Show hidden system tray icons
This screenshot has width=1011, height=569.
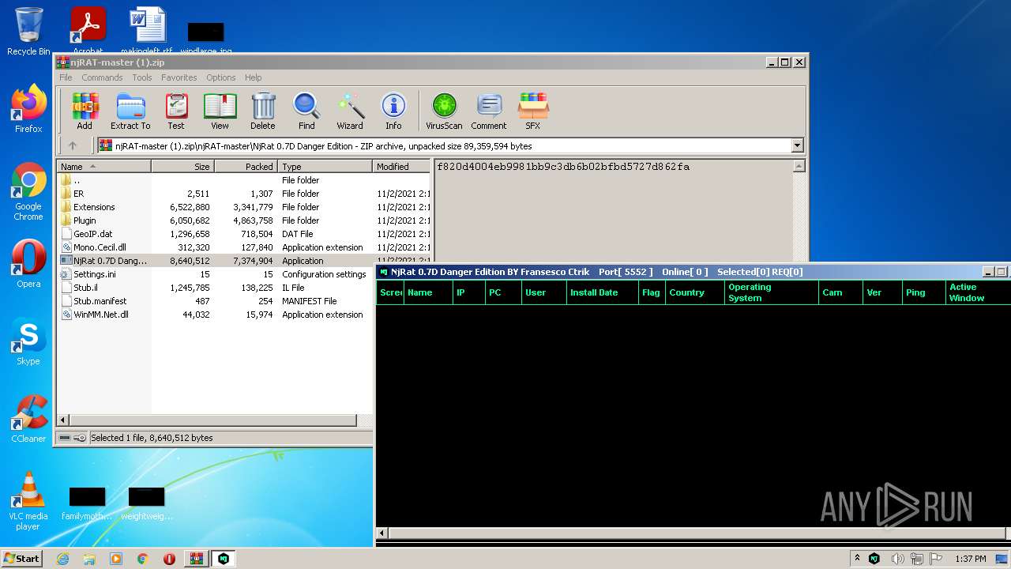tap(857, 559)
